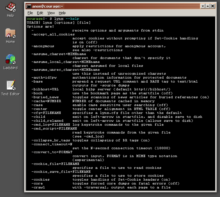Click the '-cmd_log=FILENAME' option text
Screen dimensions: 220x197
click(x=51, y=125)
